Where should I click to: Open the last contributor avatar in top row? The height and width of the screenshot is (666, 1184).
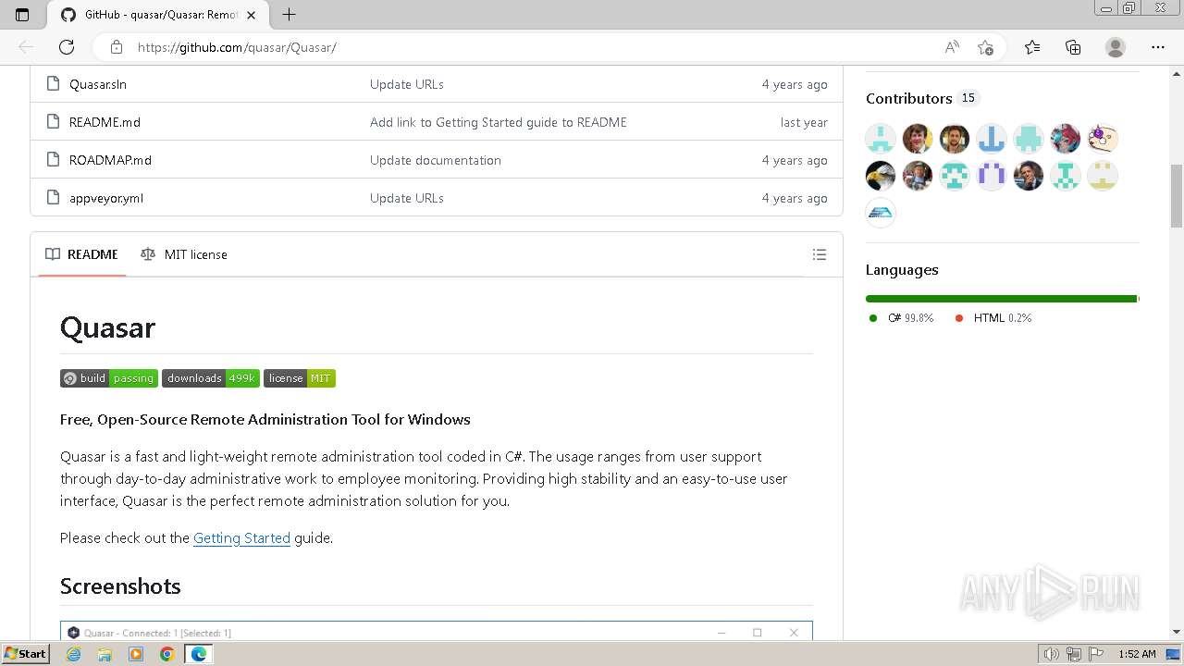pos(1103,139)
